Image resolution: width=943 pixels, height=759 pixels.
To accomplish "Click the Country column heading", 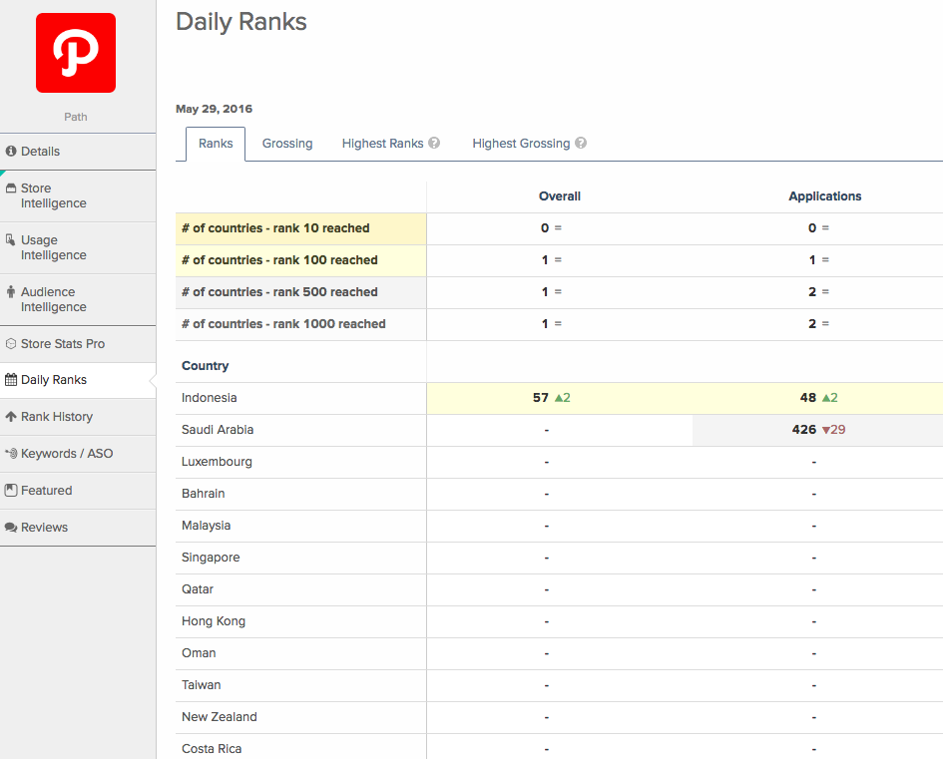I will pos(206,365).
